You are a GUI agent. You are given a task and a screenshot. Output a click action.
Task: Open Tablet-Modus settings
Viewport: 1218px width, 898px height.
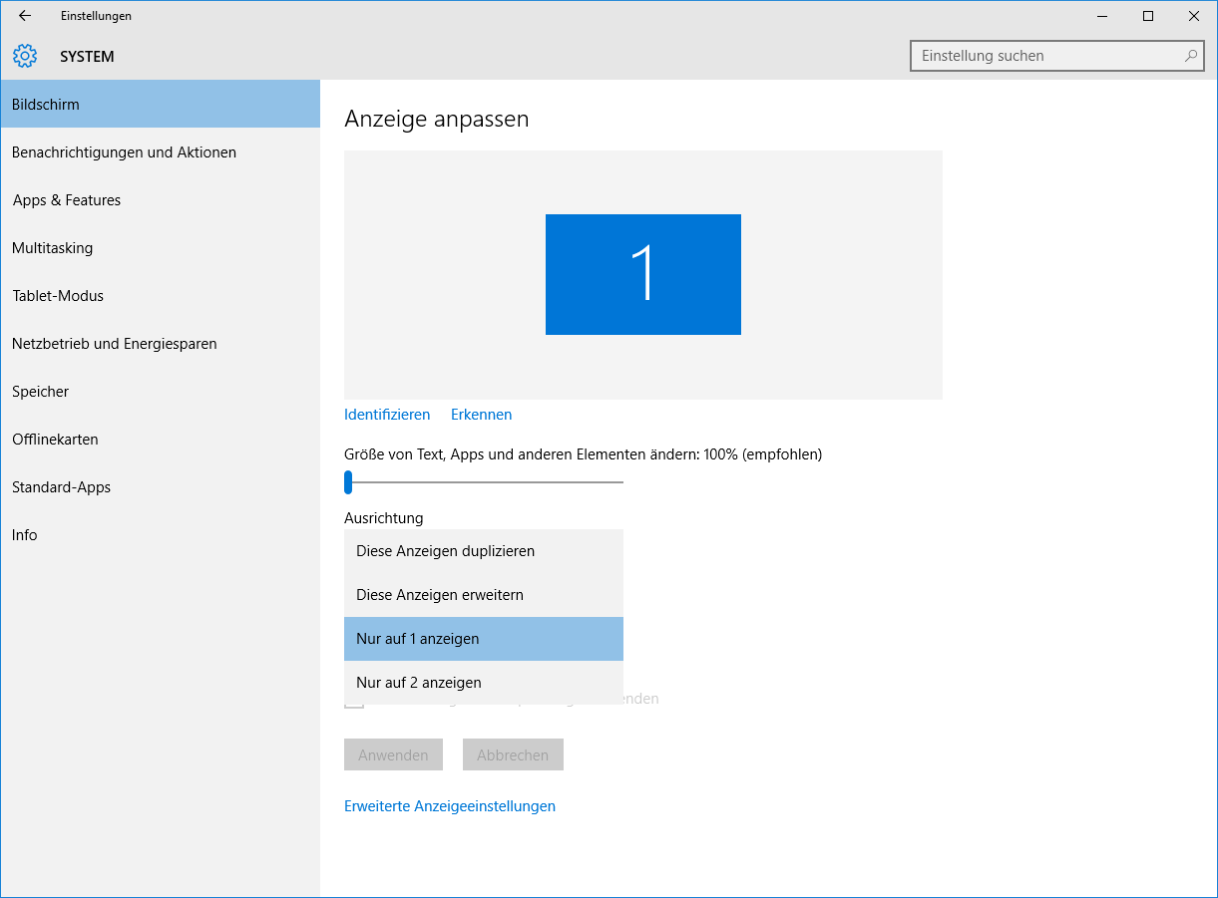coord(160,295)
